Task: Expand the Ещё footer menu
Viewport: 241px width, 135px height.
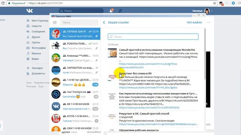Action: pyautogui.click(x=42, y=87)
